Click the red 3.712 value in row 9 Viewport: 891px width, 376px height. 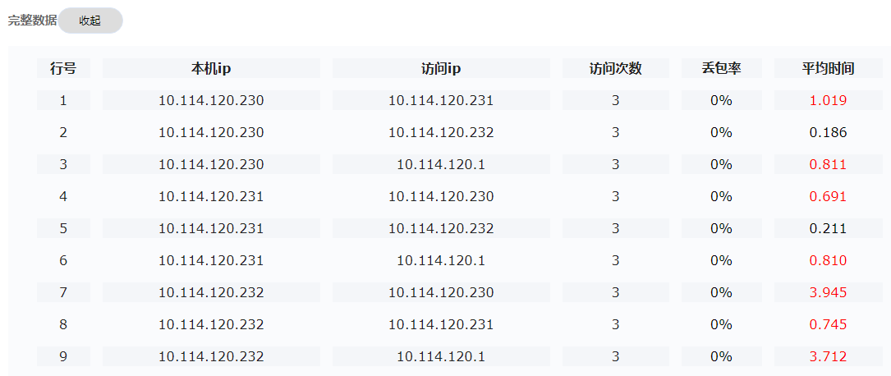click(x=828, y=356)
